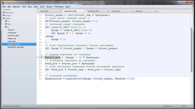Open .htaccess file in sidebar
The image size is (195, 109).
pyautogui.click(x=11, y=30)
